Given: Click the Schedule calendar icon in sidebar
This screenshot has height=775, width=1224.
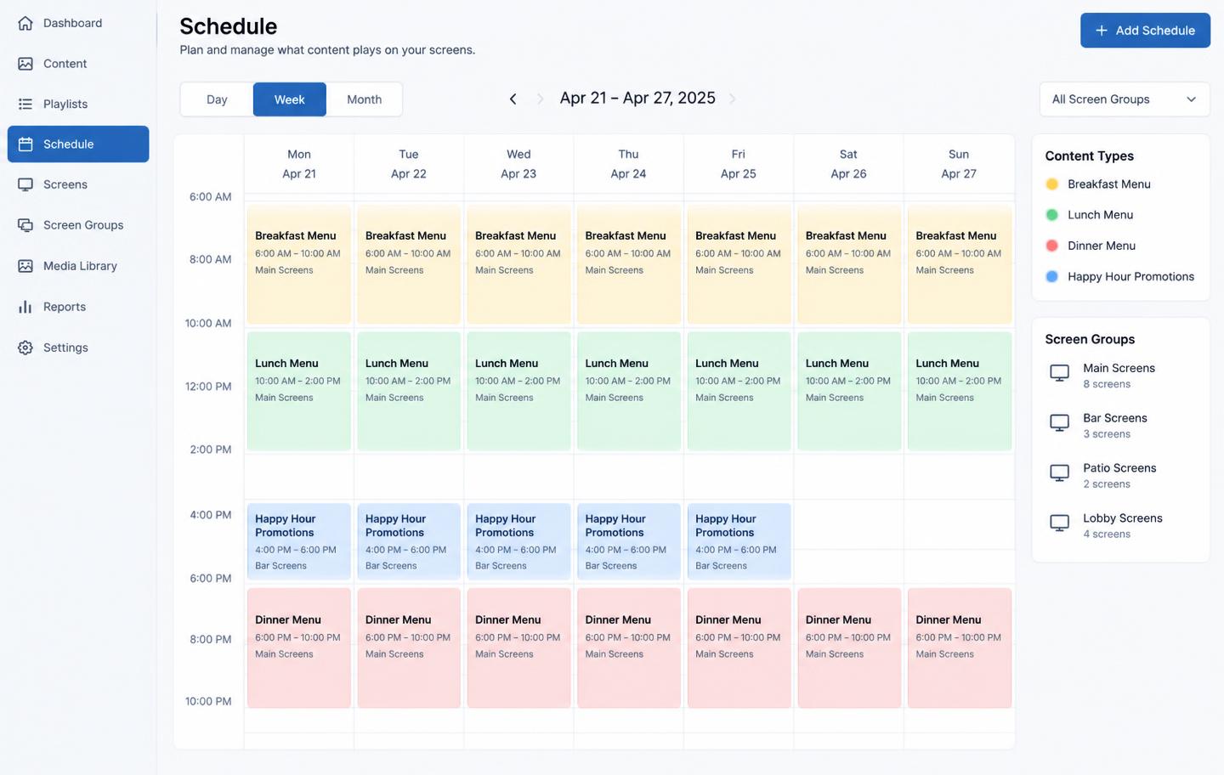Looking at the screenshot, I should point(25,144).
